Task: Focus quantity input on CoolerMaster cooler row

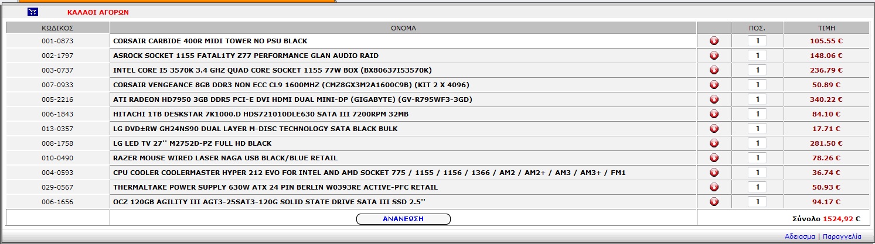Action: click(757, 173)
